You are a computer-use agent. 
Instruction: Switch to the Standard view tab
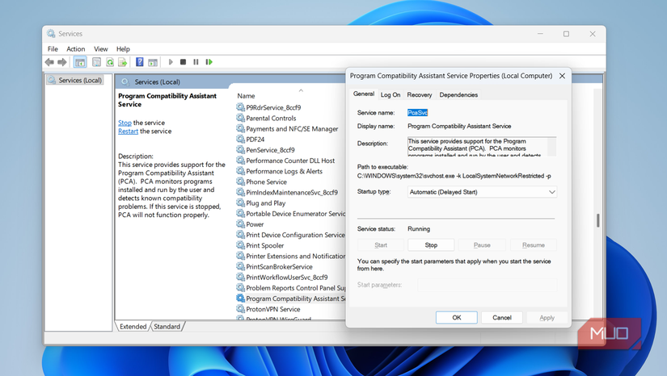tap(167, 326)
